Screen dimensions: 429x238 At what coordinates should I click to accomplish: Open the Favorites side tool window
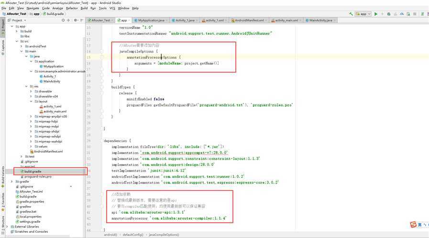(x=3, y=202)
